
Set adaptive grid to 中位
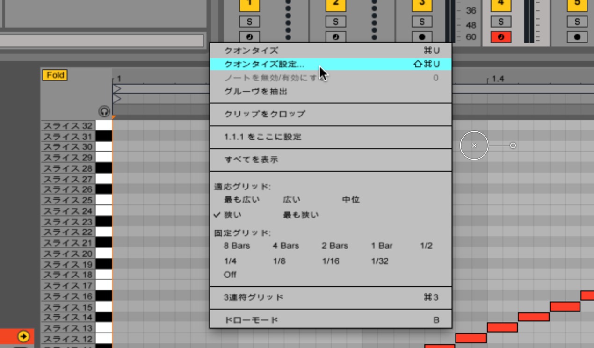(351, 200)
